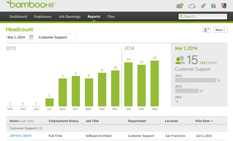
Task: Select the Mar 1, 2014 date field
Action: (17, 37)
